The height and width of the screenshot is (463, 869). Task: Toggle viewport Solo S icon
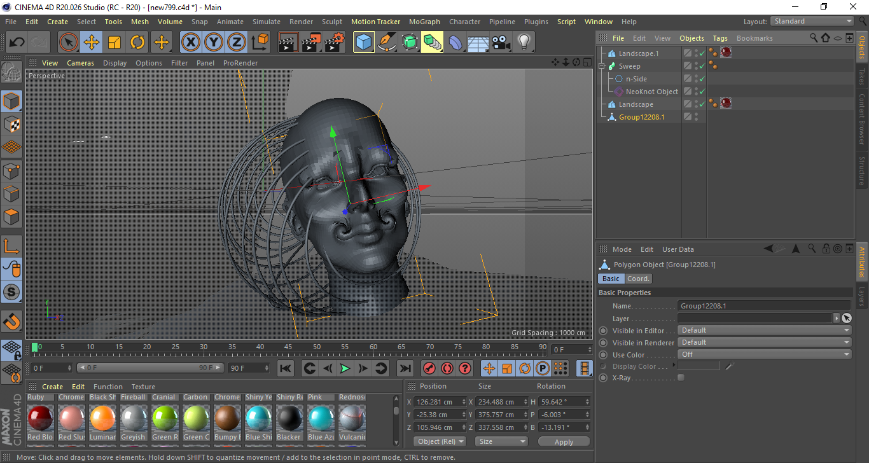[x=11, y=292]
